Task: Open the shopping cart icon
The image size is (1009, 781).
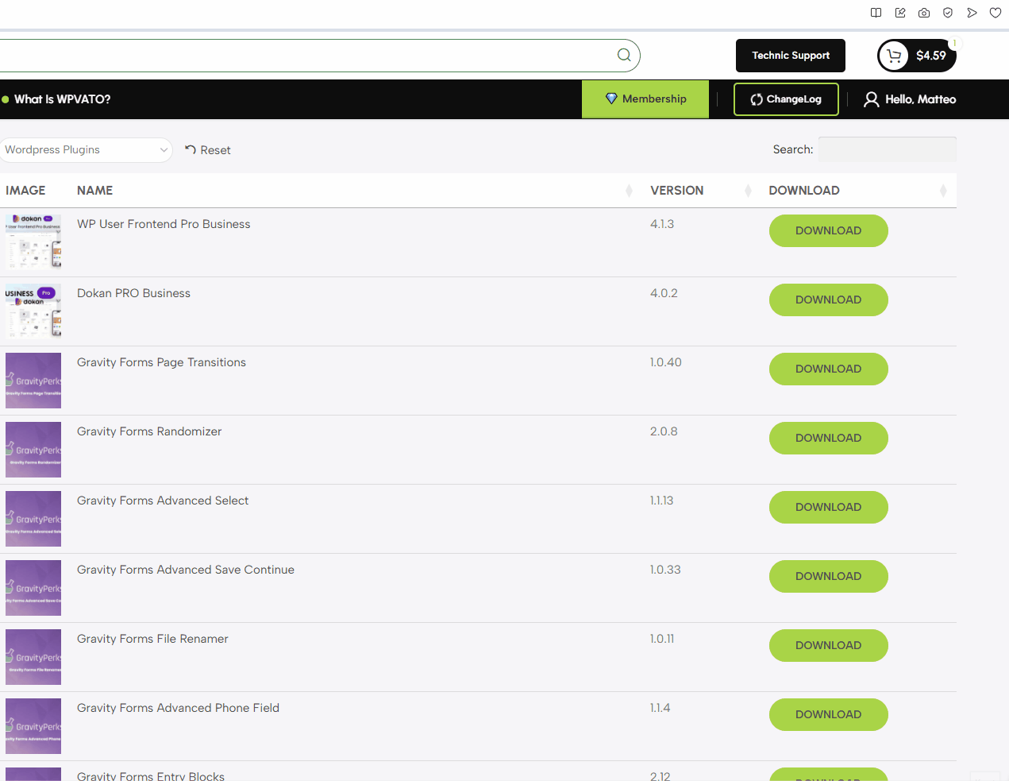Action: point(894,56)
